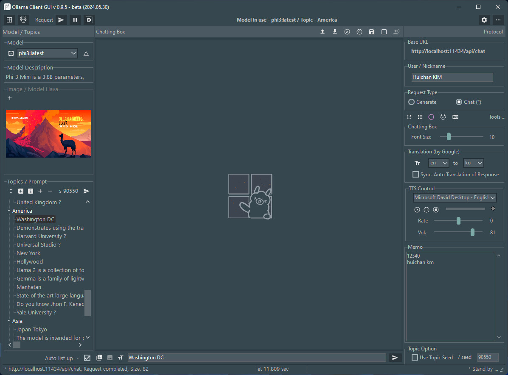The width and height of the screenshot is (508, 375).
Task: Select the Generate request type
Action: [411, 102]
